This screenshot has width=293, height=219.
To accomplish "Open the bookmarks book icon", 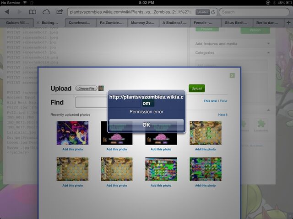I will point(33,12).
